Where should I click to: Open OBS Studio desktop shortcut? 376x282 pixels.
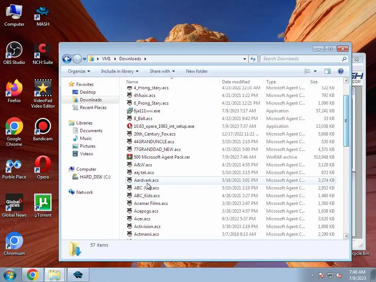point(14,53)
